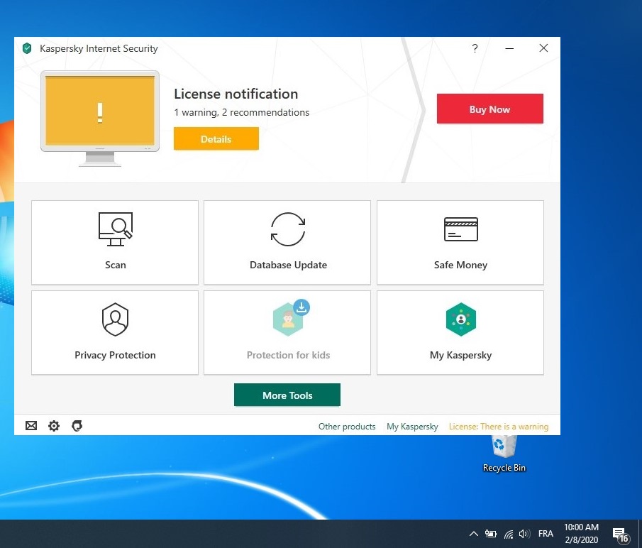Click the support headset icon
642x548 pixels.
[x=77, y=426]
